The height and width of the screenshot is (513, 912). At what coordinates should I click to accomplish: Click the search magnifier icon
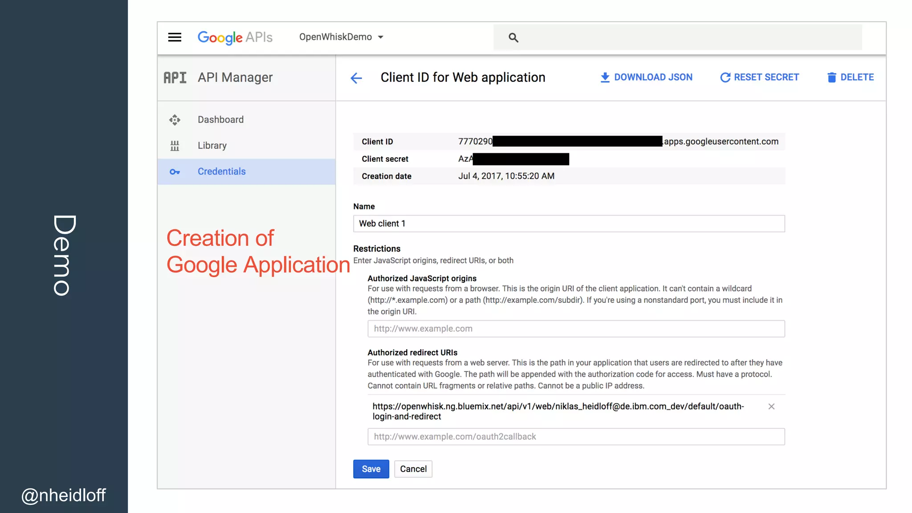pos(513,38)
